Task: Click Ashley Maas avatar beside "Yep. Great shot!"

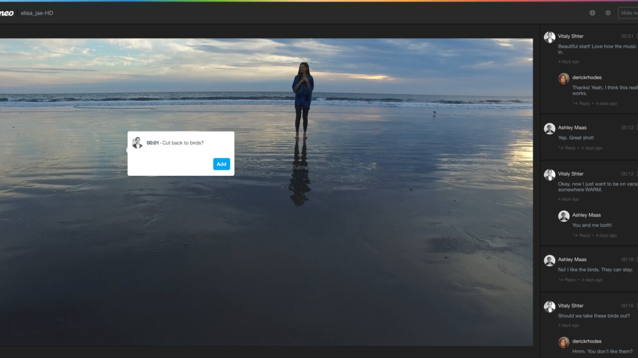Action: [549, 128]
